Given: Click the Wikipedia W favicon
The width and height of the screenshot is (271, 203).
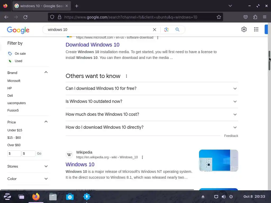Looking at the screenshot, I should click(x=69, y=155).
